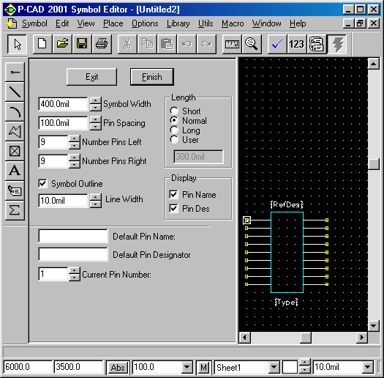Viewport: 384px width, 378px height.
Task: Click the vertical scrollbar thumb
Action: point(374,164)
